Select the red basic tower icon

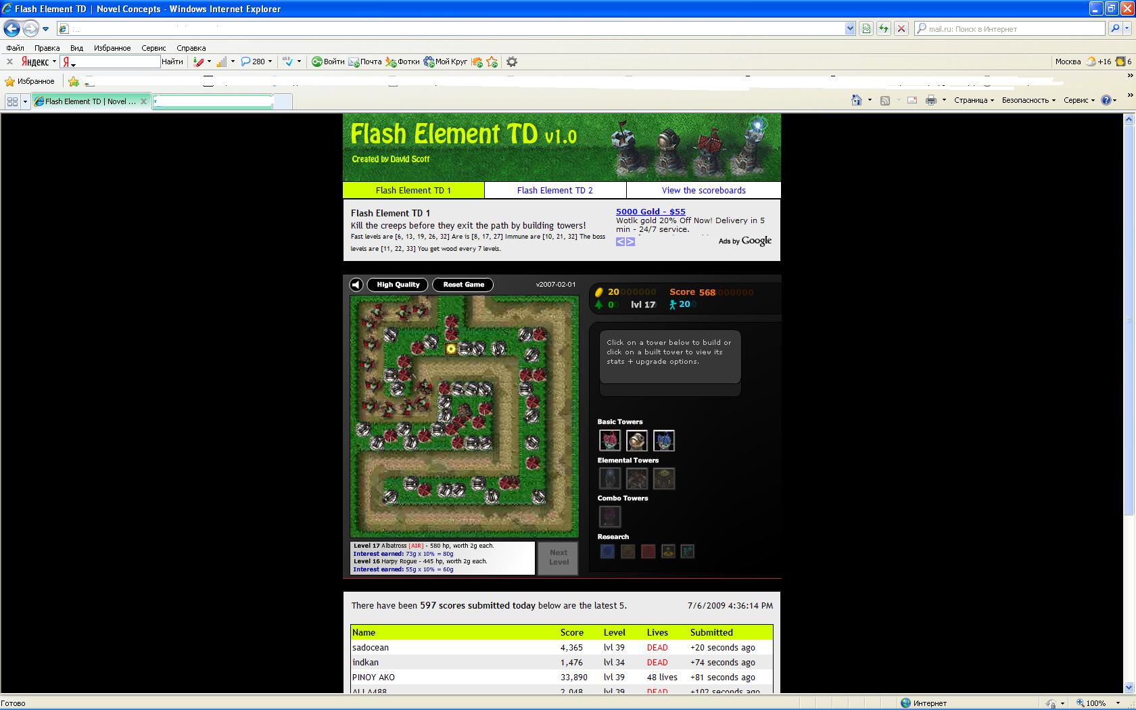point(609,441)
